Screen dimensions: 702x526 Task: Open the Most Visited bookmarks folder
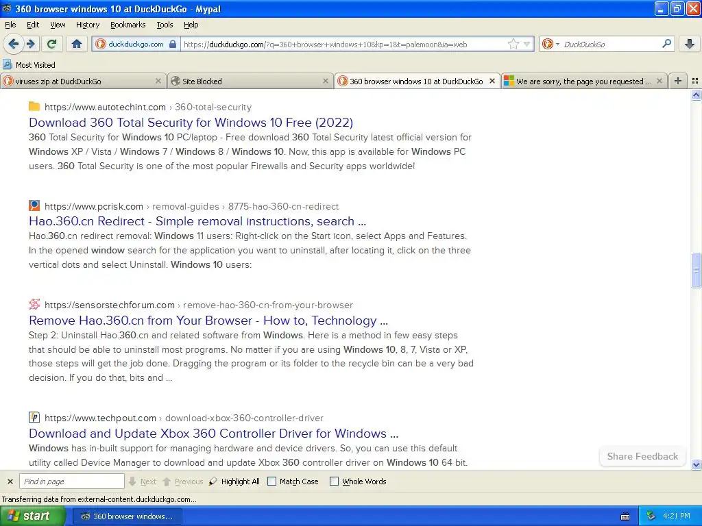click(x=29, y=65)
